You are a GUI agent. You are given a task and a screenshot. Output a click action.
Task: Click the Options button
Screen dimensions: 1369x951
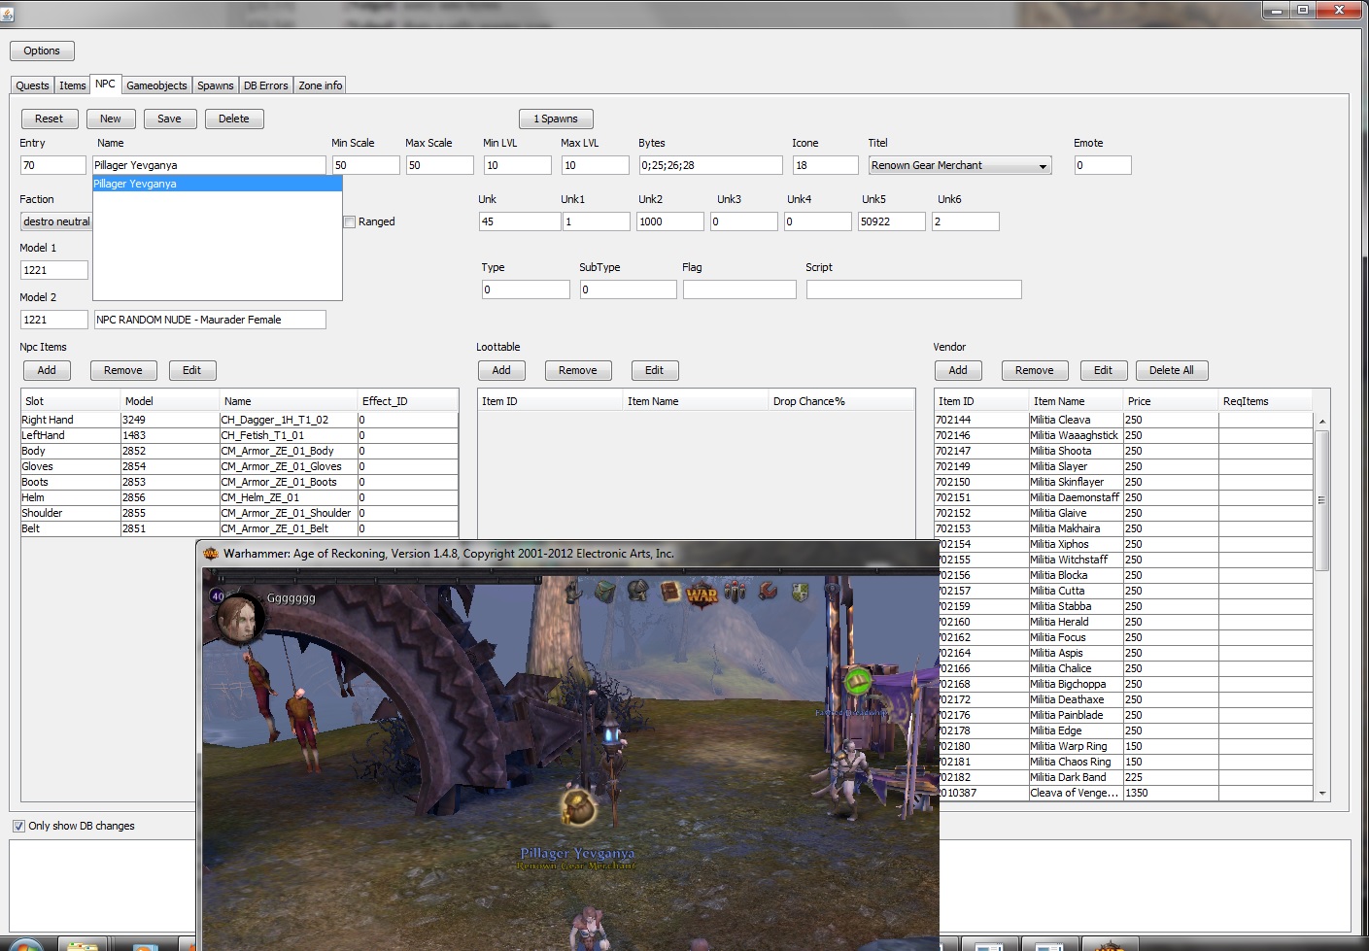coord(42,51)
